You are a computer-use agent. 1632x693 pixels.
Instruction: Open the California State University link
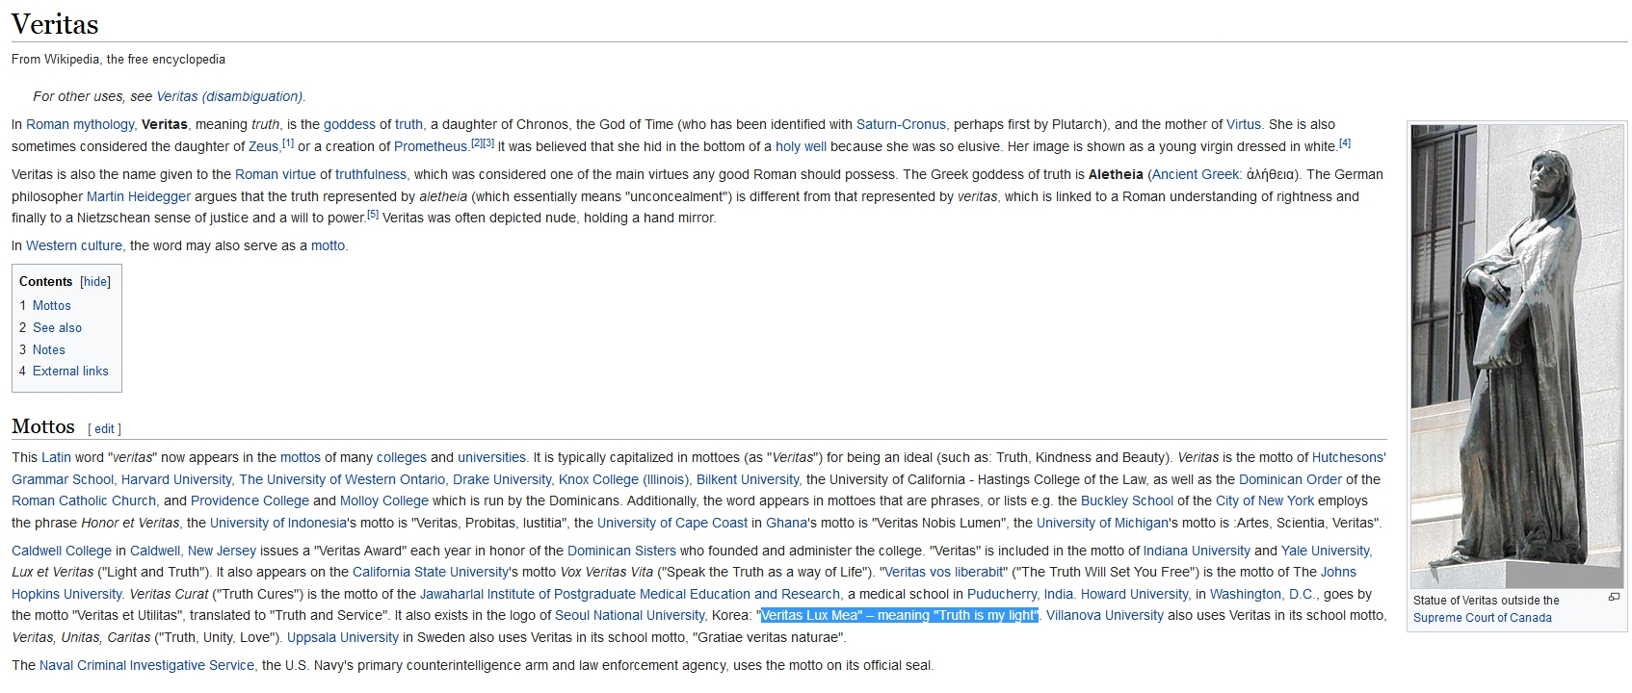click(431, 573)
